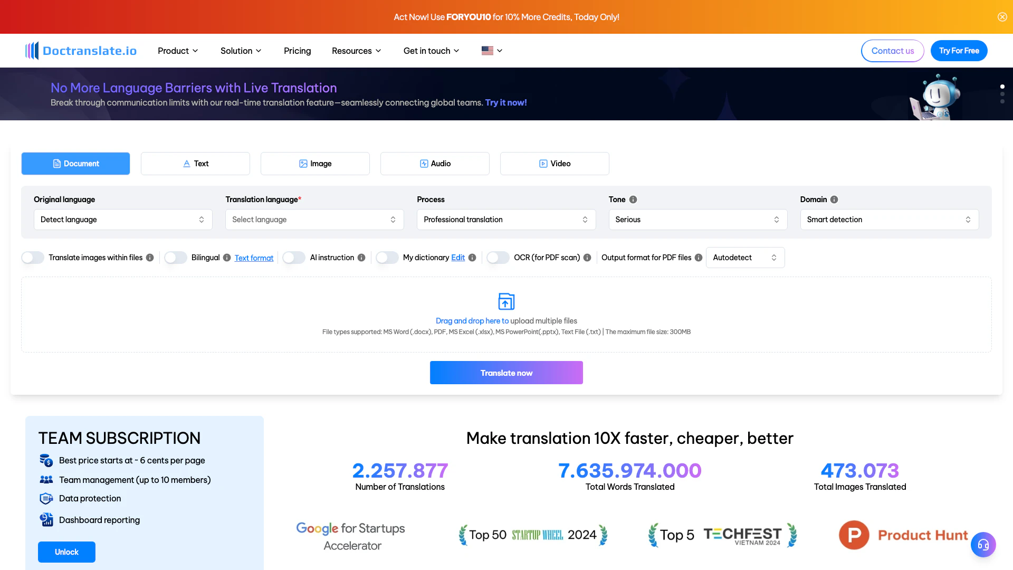Open the chat assistant robot icon
This screenshot has width=1013, height=570.
(x=983, y=544)
